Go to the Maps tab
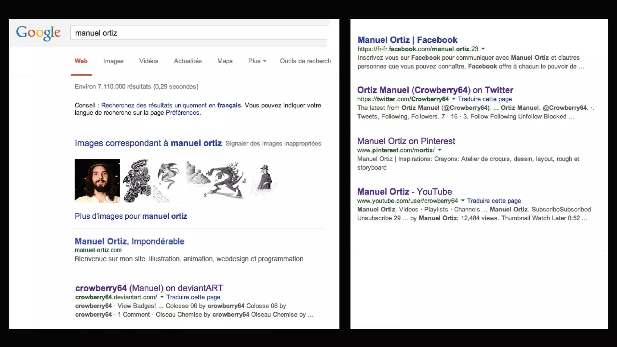This screenshot has height=347, width=617. click(x=225, y=61)
